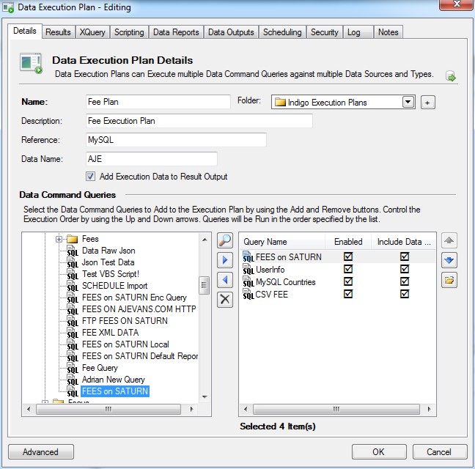
Task: Click the X clear queries icon
Action: (x=226, y=298)
